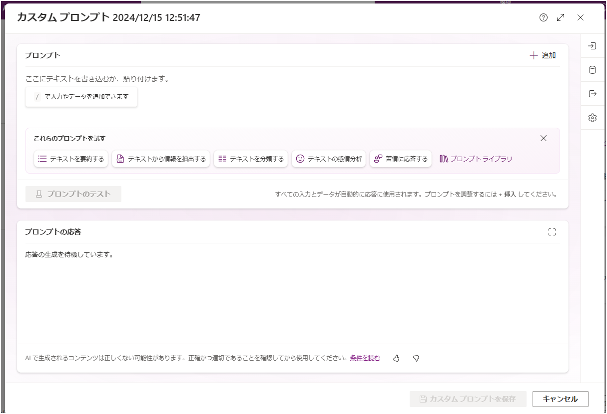The image size is (607, 414).
Task: Select the テキストから情報を抽出する prompt suggestion
Action: [161, 159]
